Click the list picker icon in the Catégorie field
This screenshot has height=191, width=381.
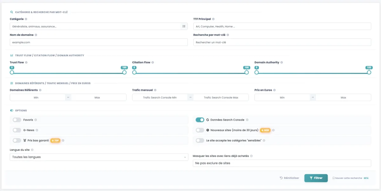184,26
